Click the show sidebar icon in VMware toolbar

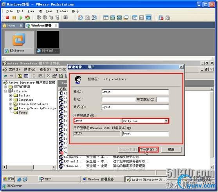[106, 18]
